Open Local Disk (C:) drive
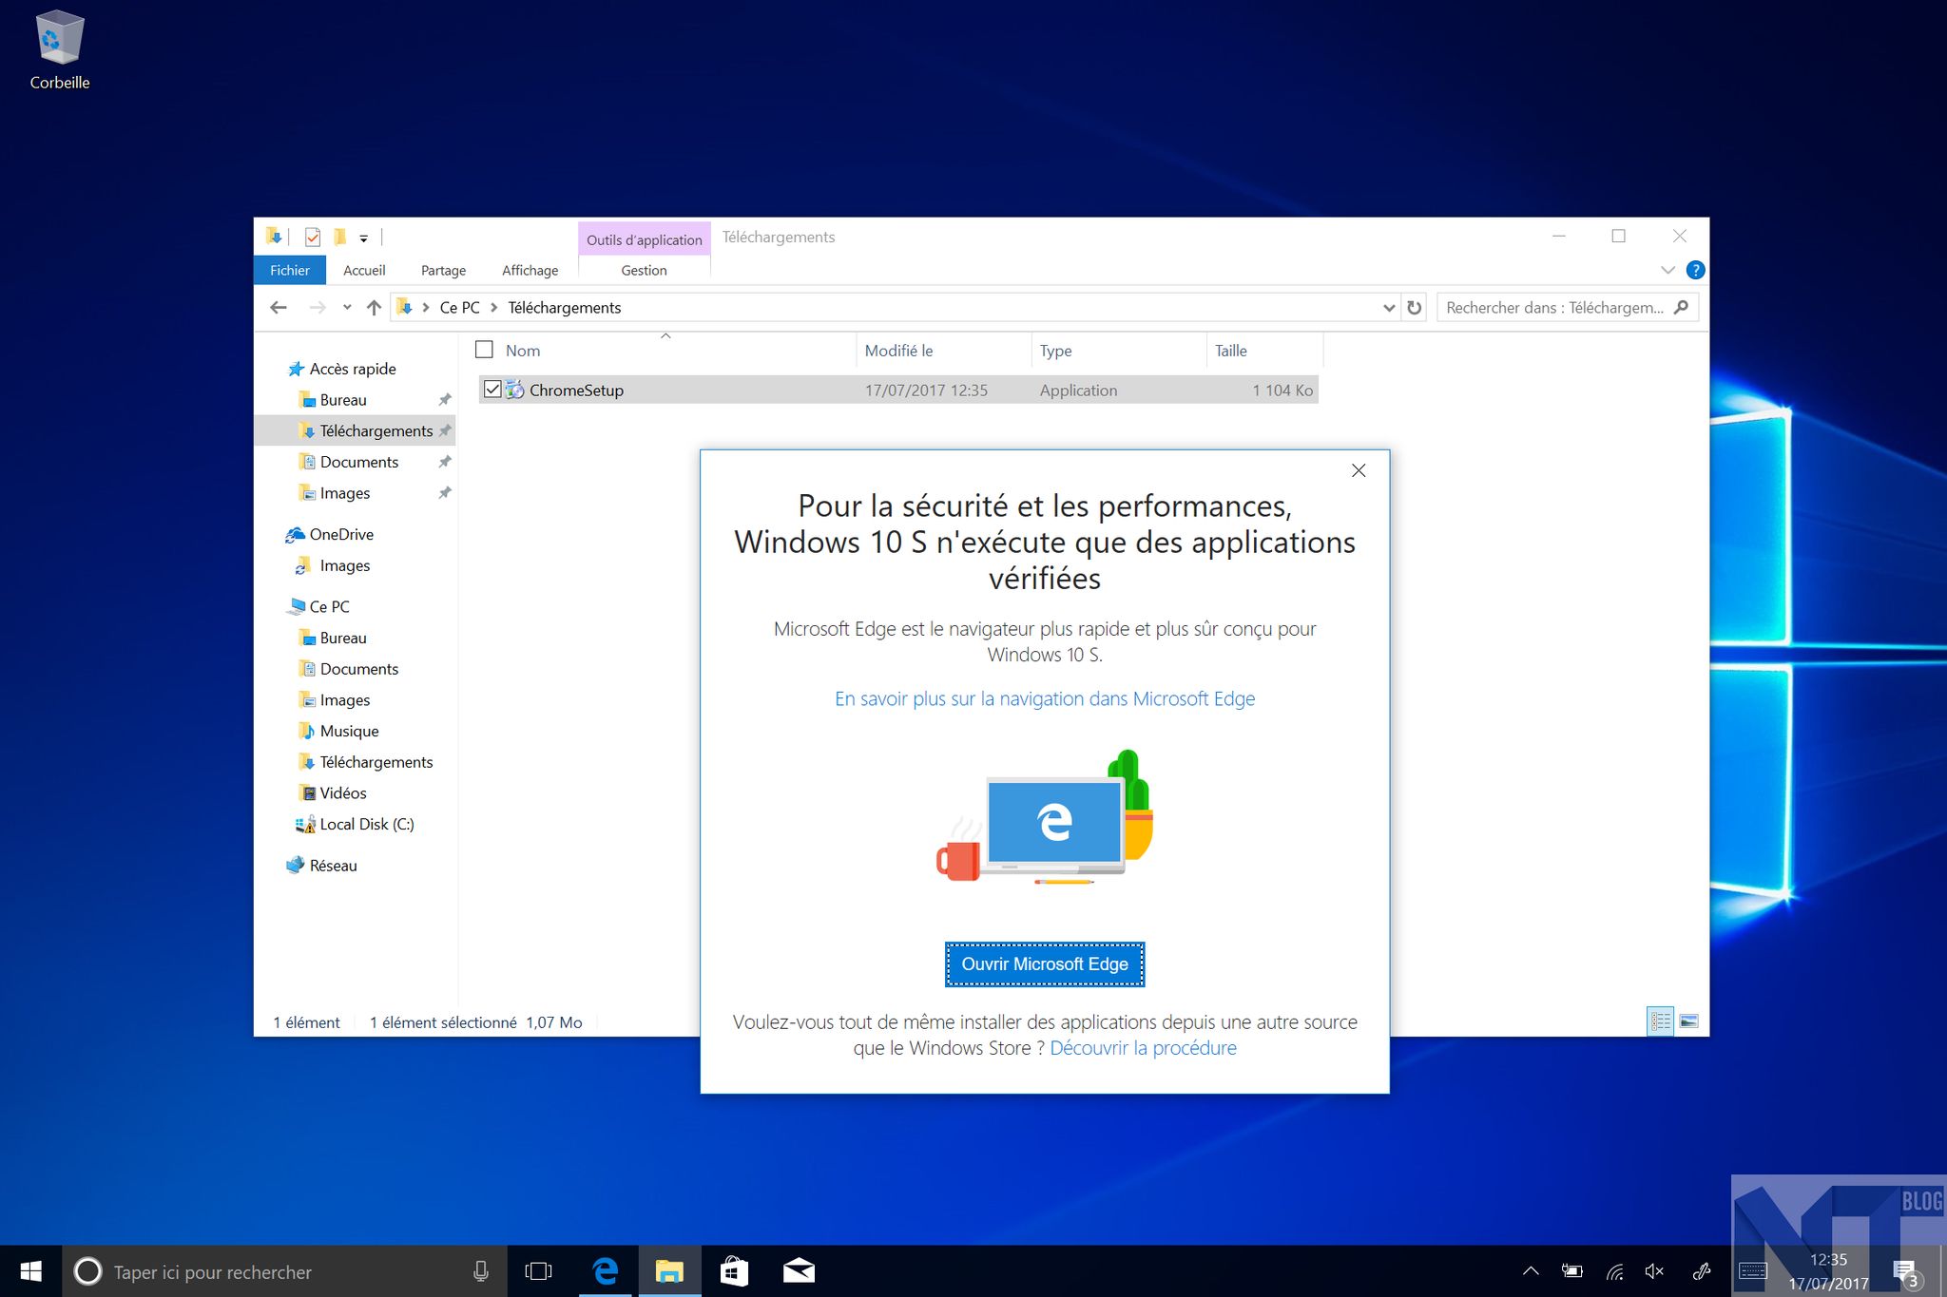Image resolution: width=1947 pixels, height=1297 pixels. (x=366, y=824)
